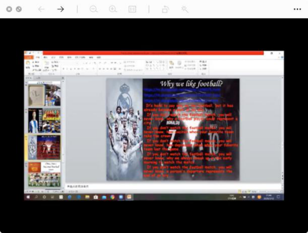Open the three-dot more options menu
308x233 pixels.
(297, 9)
